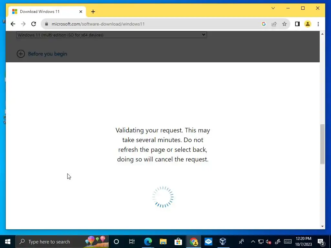Open the touch keyboard tray icon

(x=288, y=242)
